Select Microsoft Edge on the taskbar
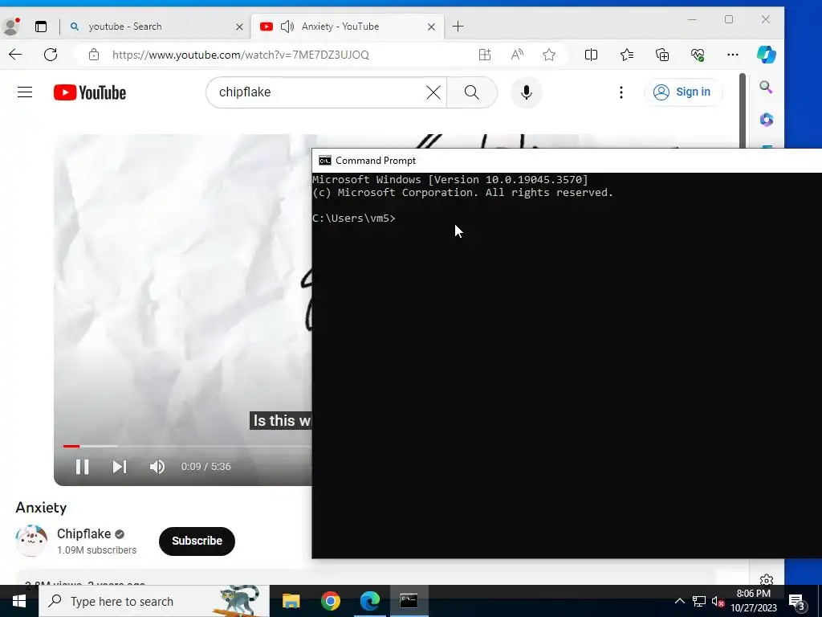822x617 pixels. click(x=369, y=601)
